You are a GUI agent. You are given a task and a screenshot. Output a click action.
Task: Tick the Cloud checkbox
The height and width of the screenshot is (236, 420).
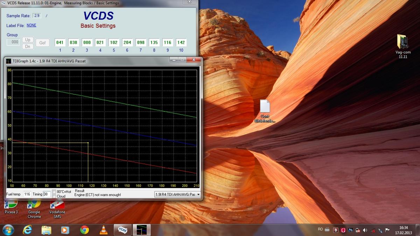54,196
